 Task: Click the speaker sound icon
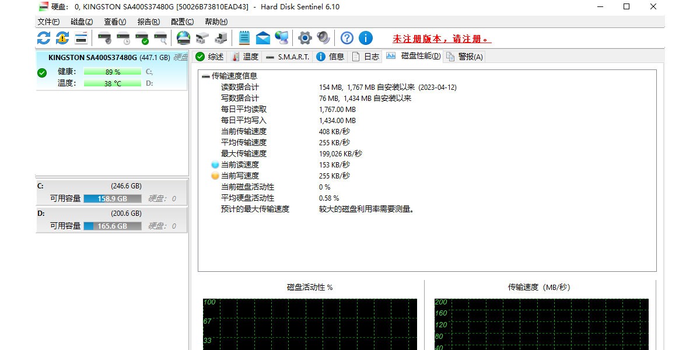(324, 38)
